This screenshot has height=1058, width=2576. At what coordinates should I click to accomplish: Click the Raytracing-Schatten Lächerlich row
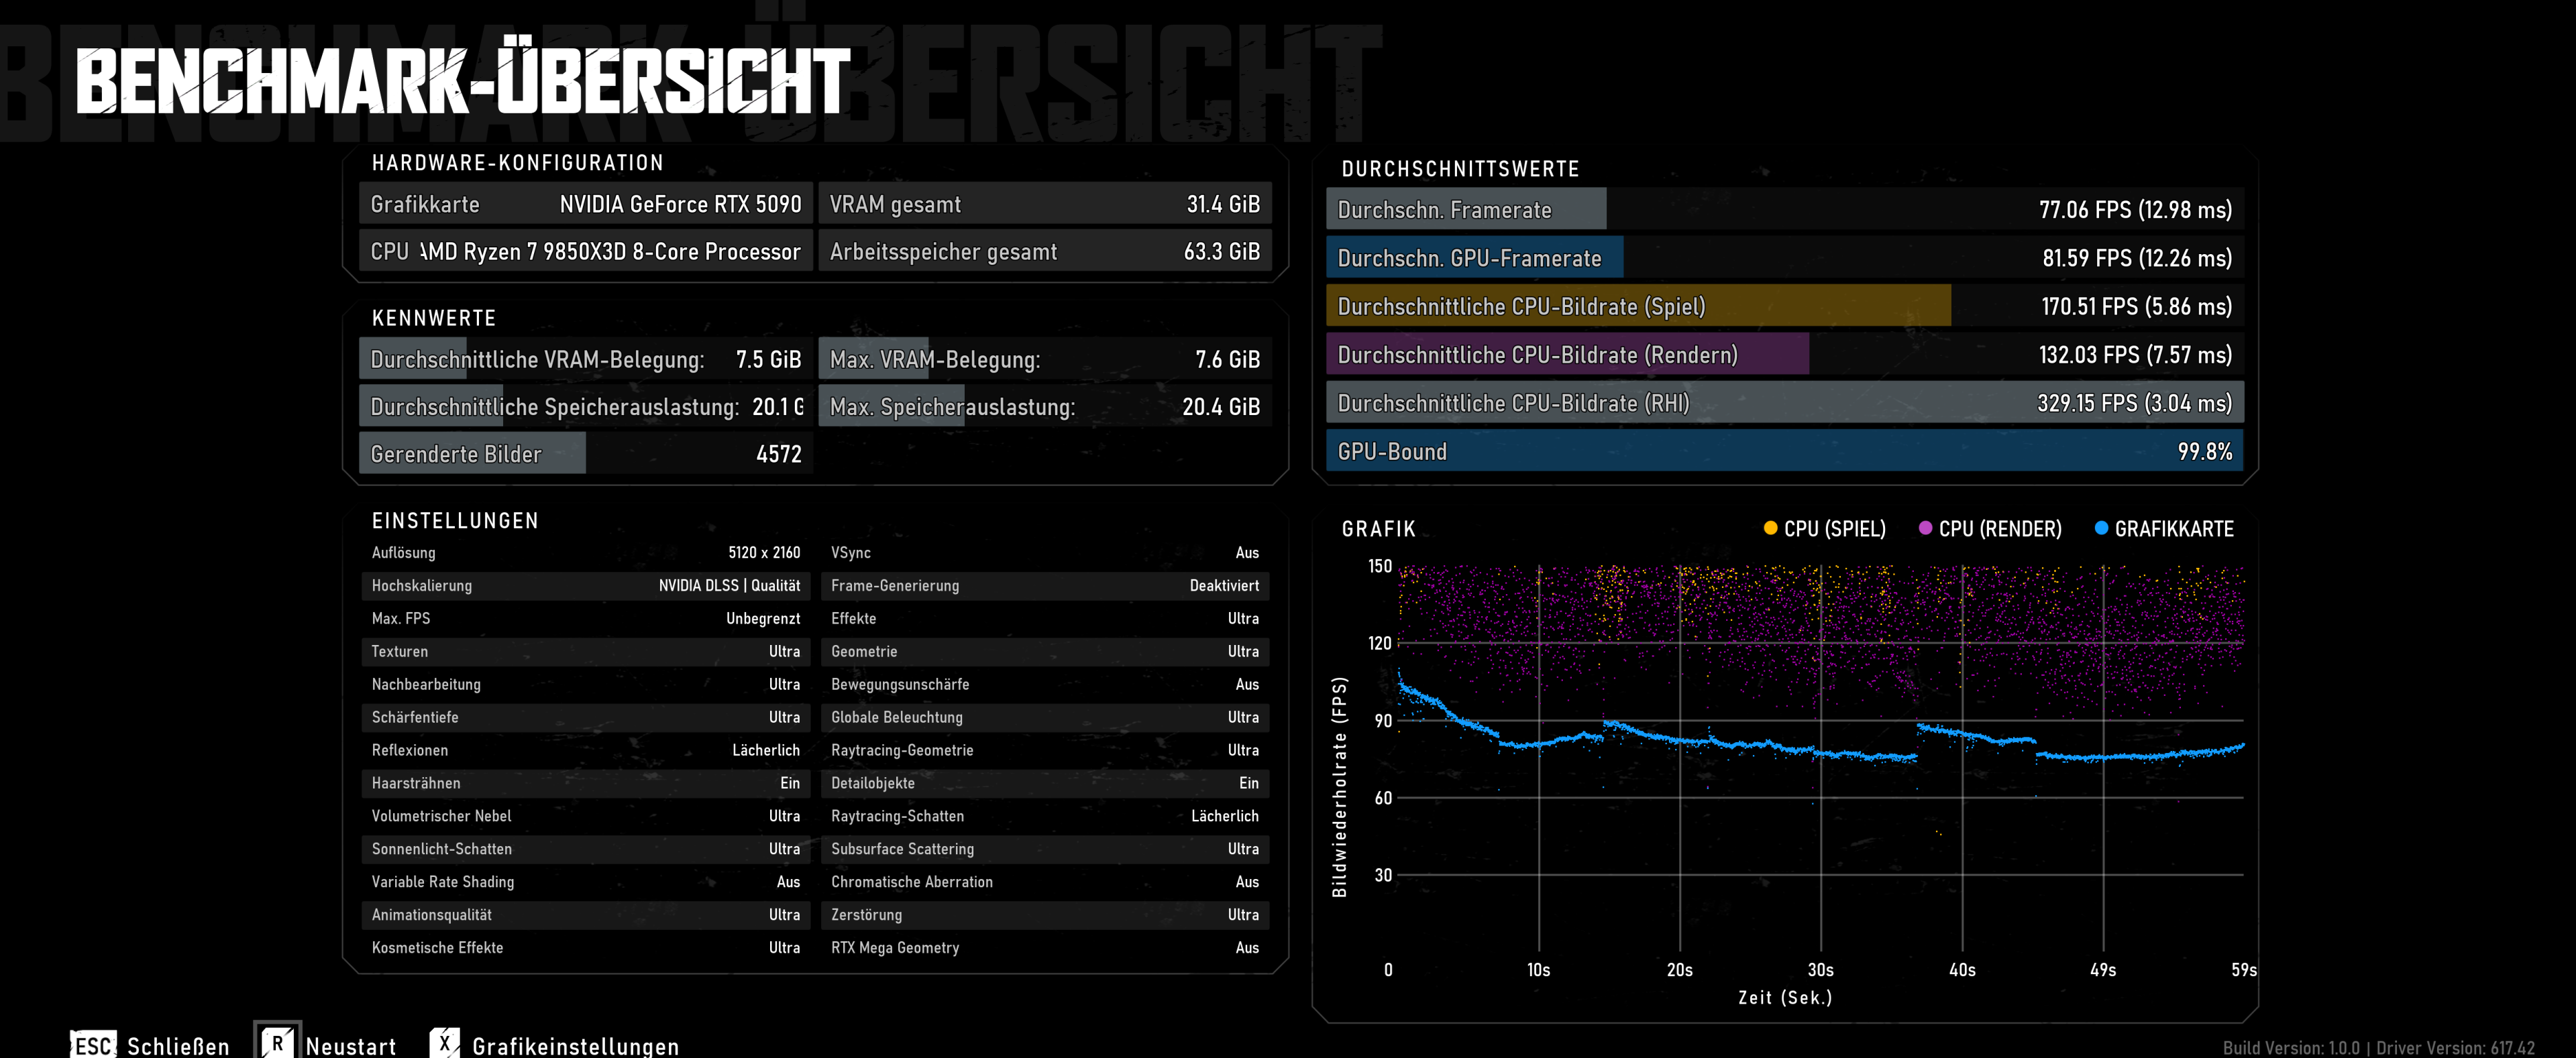[x=1045, y=816]
